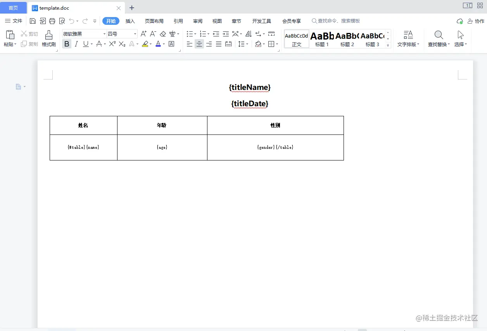Apply subscript with X₂ icon
487x331 pixels.
pyautogui.click(x=122, y=44)
